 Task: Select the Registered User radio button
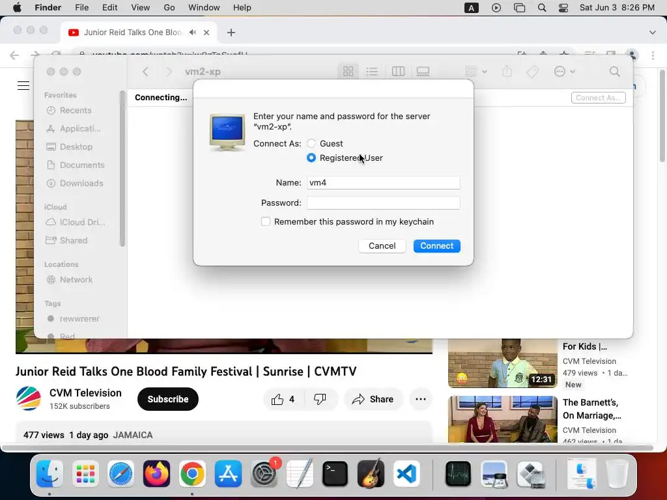pos(311,158)
